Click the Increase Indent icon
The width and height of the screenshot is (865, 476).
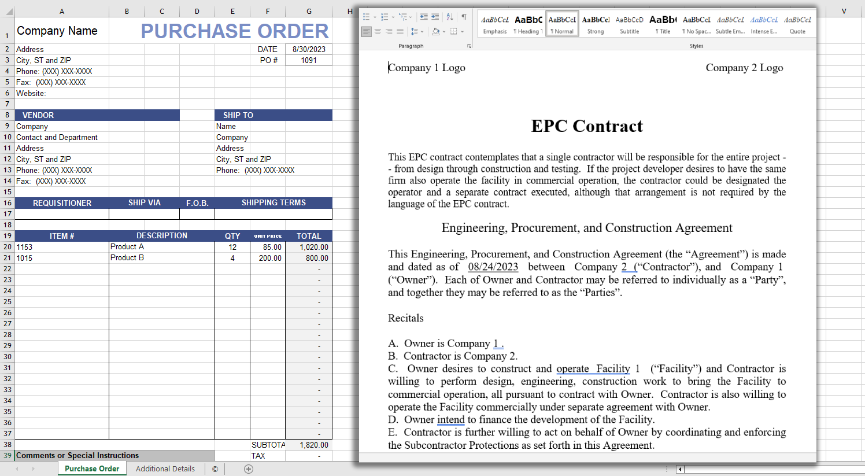435,16
